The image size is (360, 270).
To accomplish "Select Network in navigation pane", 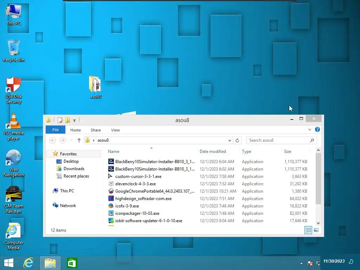I will pos(68,205).
